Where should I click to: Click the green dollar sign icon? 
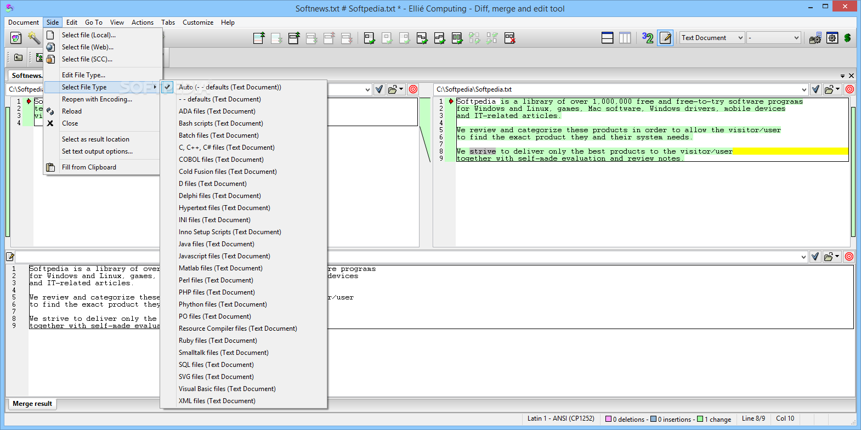click(x=847, y=38)
